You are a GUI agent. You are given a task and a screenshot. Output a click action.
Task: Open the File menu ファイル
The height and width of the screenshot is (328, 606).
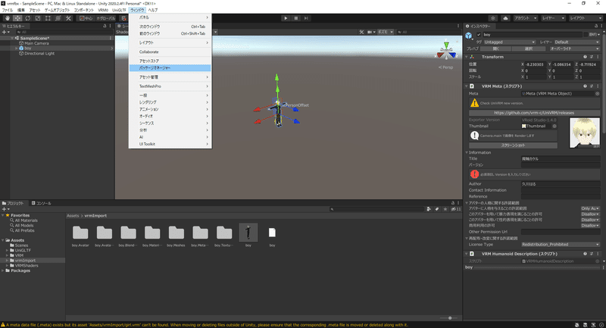[x=7, y=10]
